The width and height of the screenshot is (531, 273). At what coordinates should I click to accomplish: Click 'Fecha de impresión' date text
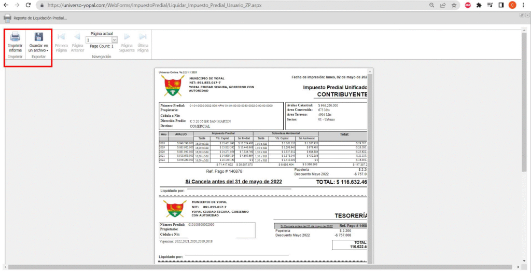[329, 77]
